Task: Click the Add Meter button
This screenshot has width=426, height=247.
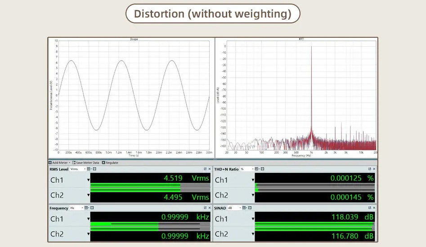Action: click(x=59, y=163)
